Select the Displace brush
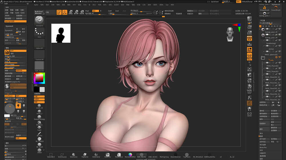This screenshot has width=286, height=160. (x=39, y=123)
